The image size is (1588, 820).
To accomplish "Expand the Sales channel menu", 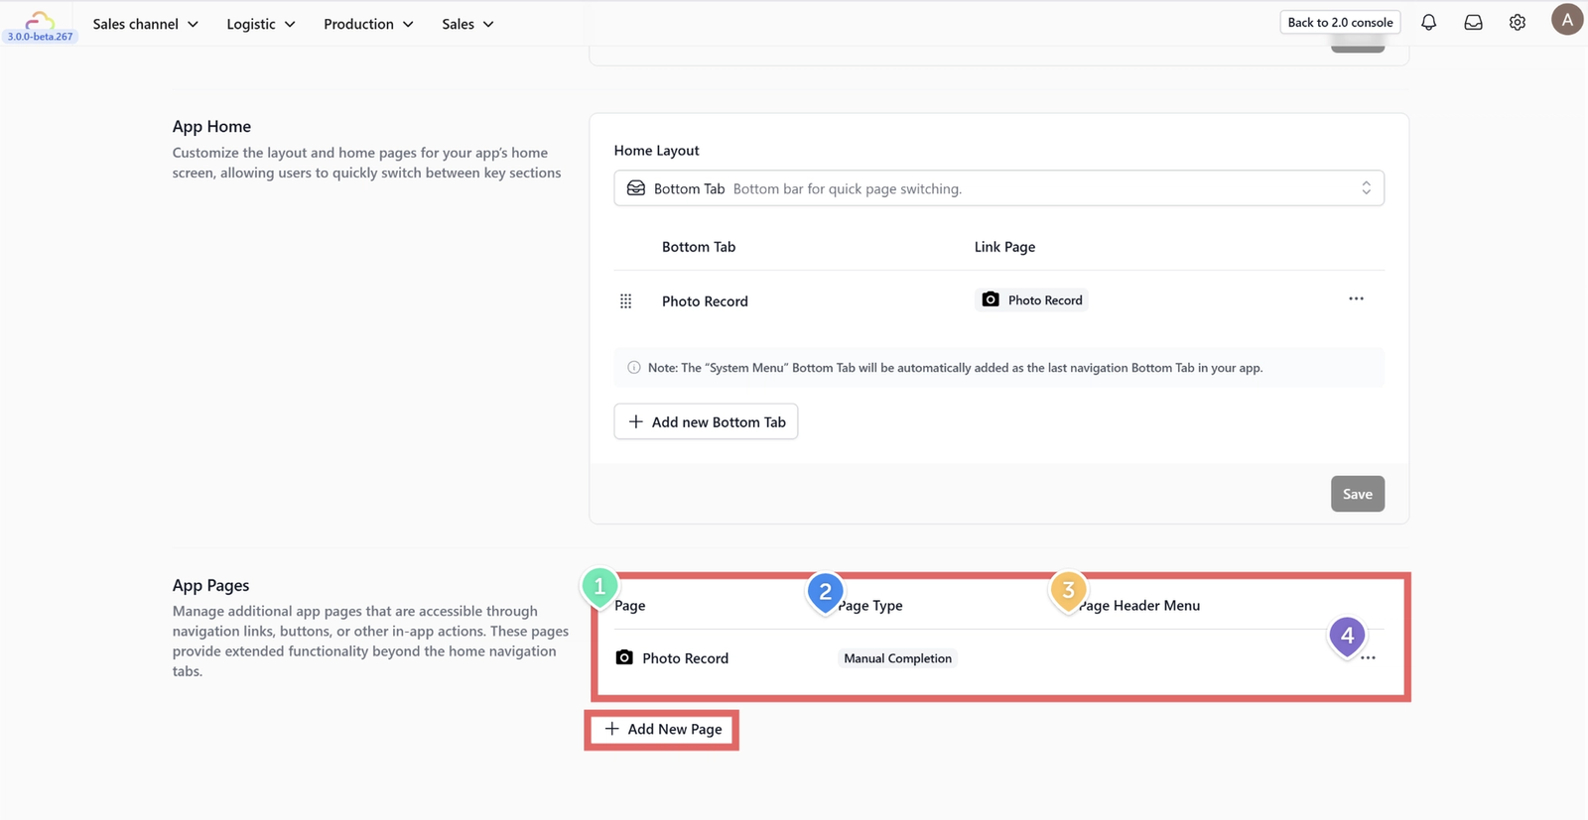I will (x=145, y=24).
